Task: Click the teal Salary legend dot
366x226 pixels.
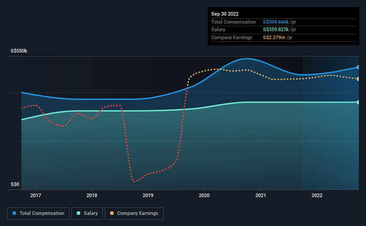Action: coord(78,213)
